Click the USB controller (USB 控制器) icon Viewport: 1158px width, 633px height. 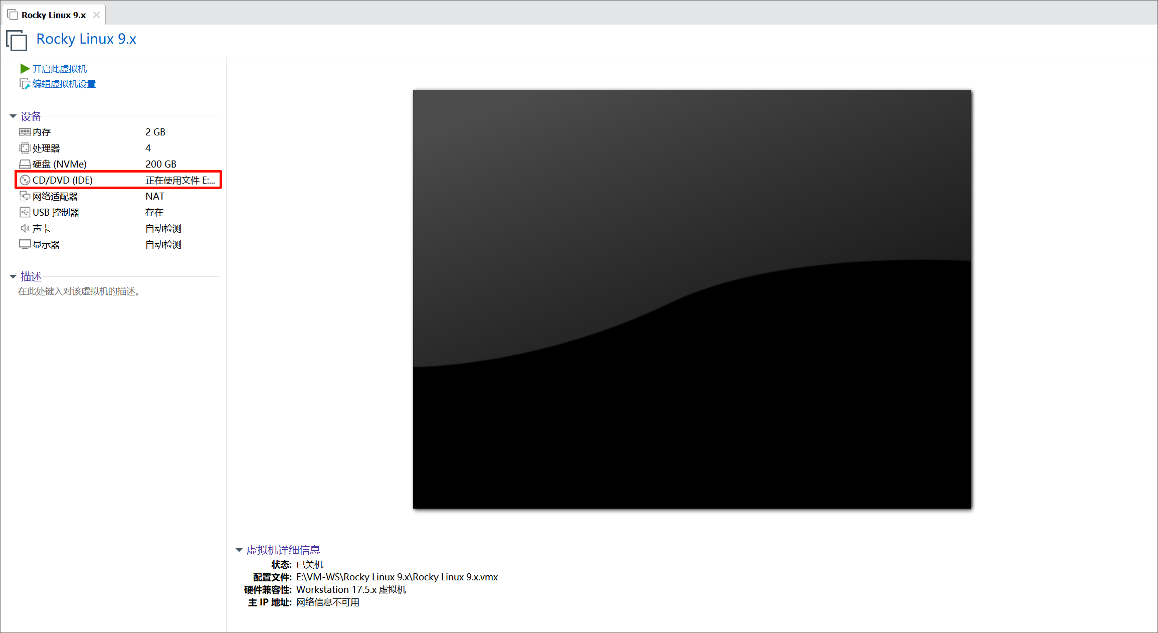tap(25, 212)
